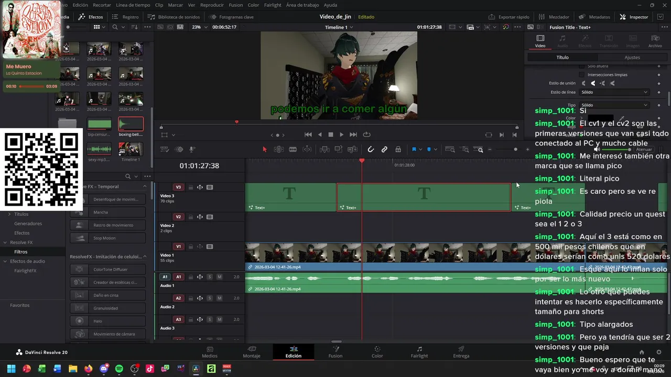Switch to the Fusion page
The image size is (671, 377).
click(x=335, y=352)
